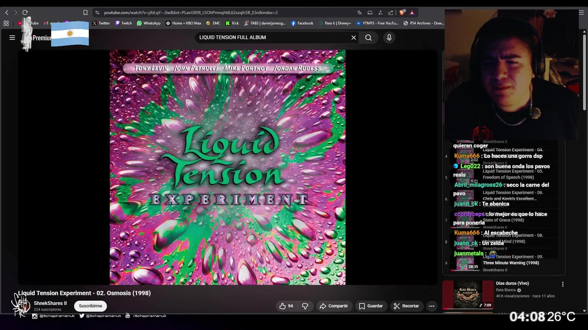Play playlist item Chris and Kevin's Excellent
588x330 pixels.
tap(509, 198)
